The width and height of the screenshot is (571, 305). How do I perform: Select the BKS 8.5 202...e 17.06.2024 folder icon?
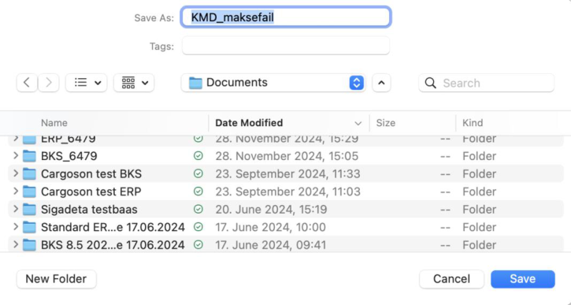(x=29, y=245)
